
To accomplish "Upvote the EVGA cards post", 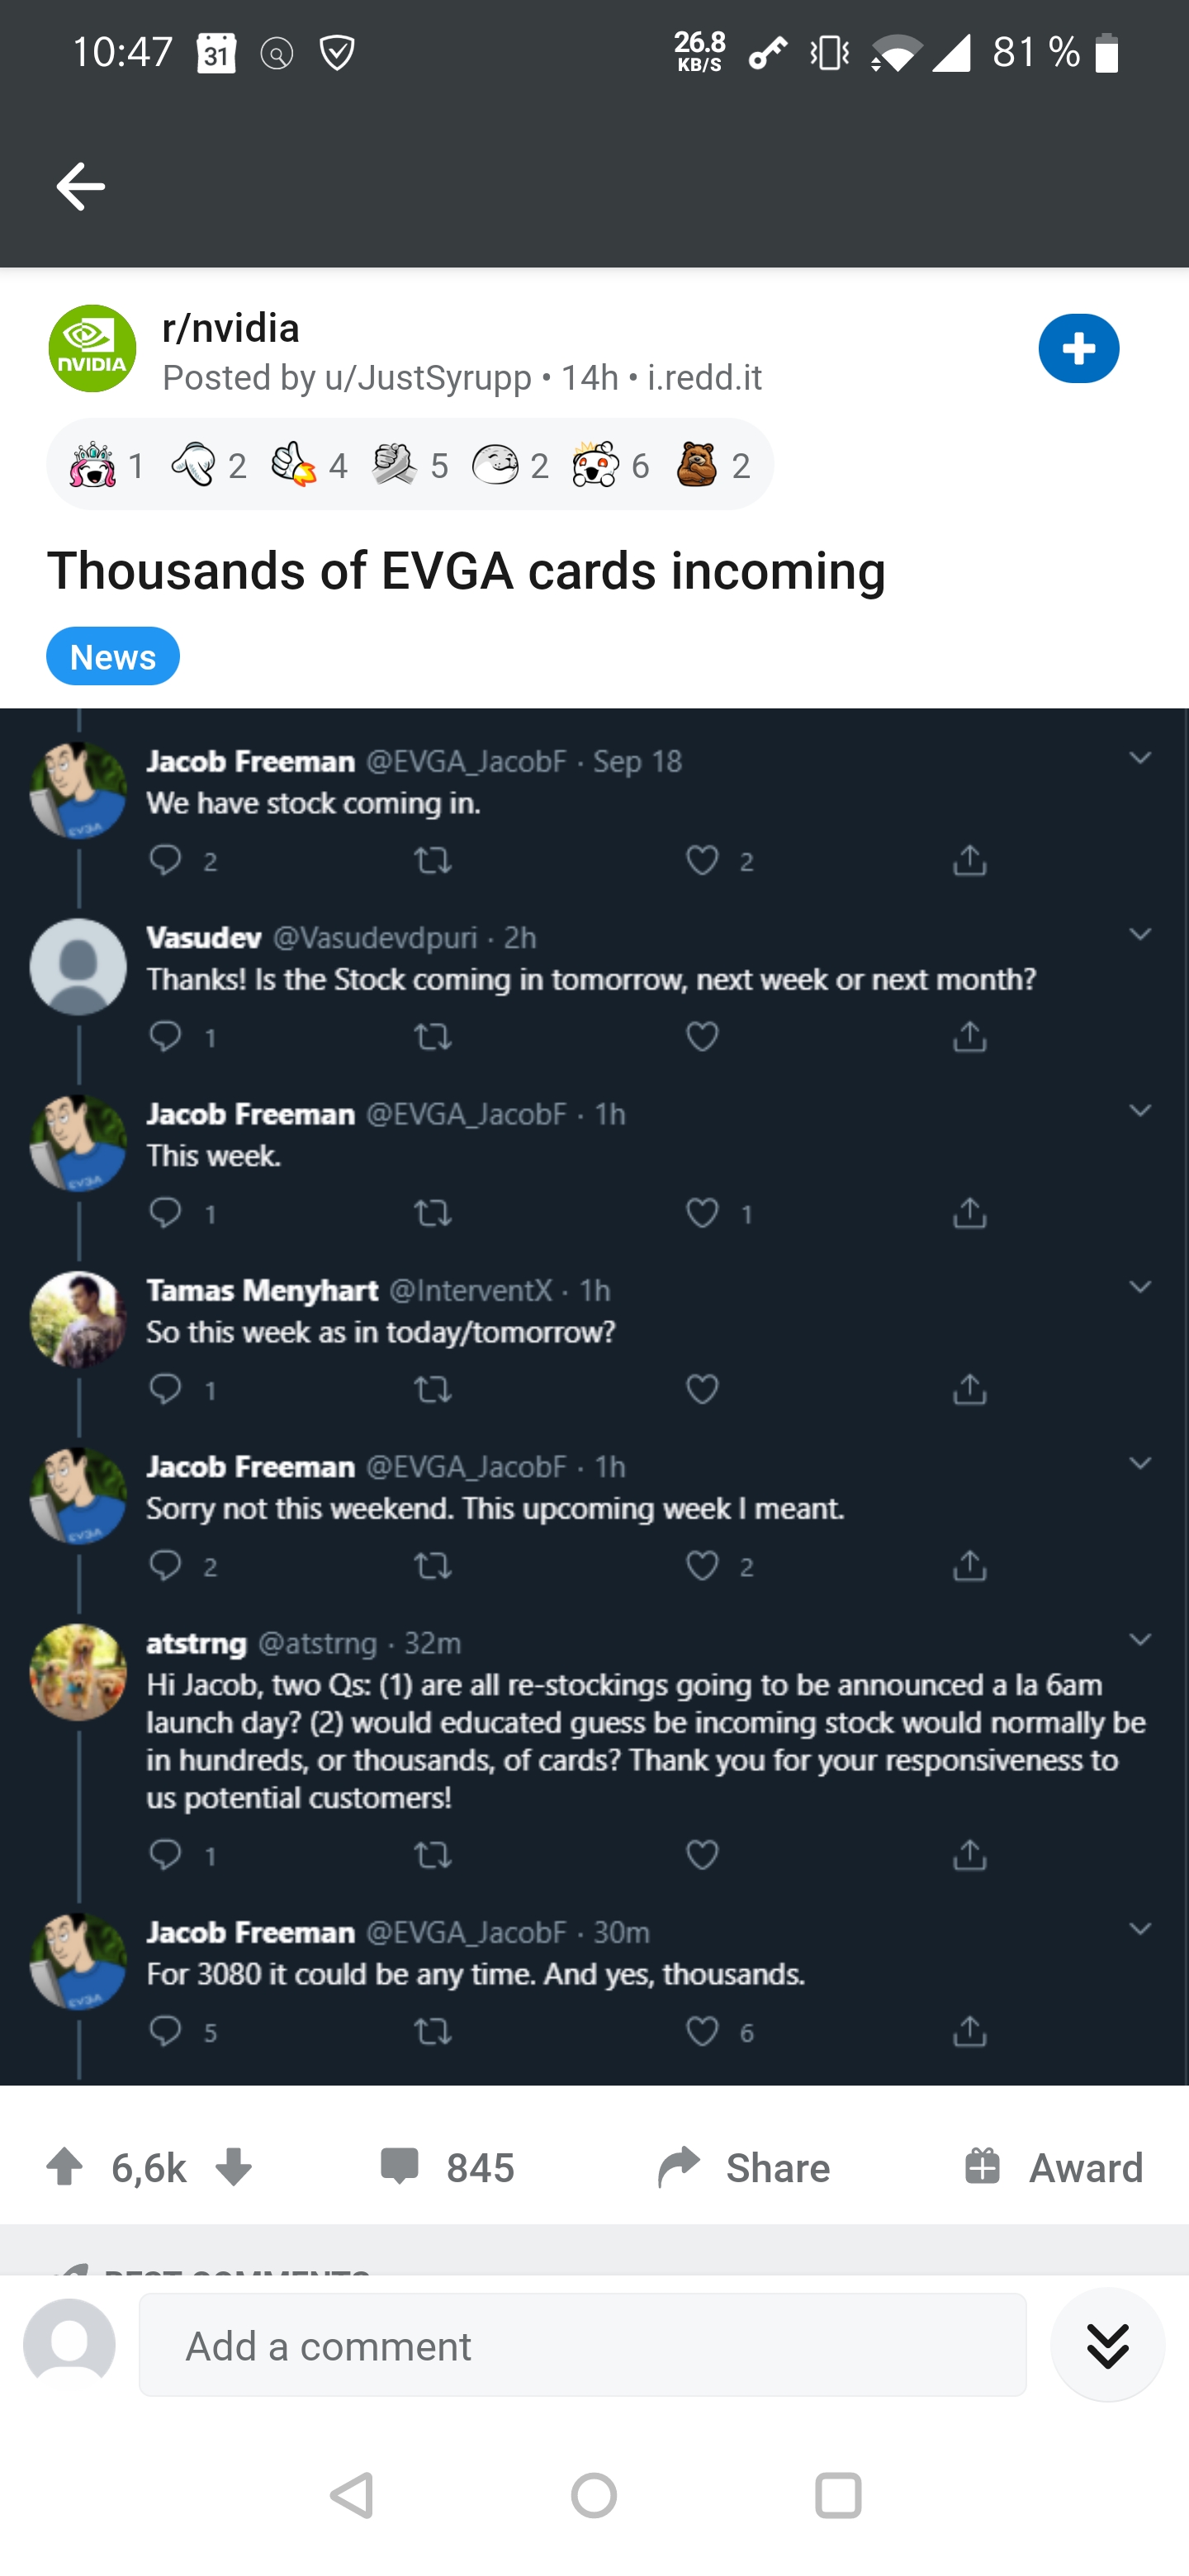I will pyautogui.click(x=66, y=2167).
